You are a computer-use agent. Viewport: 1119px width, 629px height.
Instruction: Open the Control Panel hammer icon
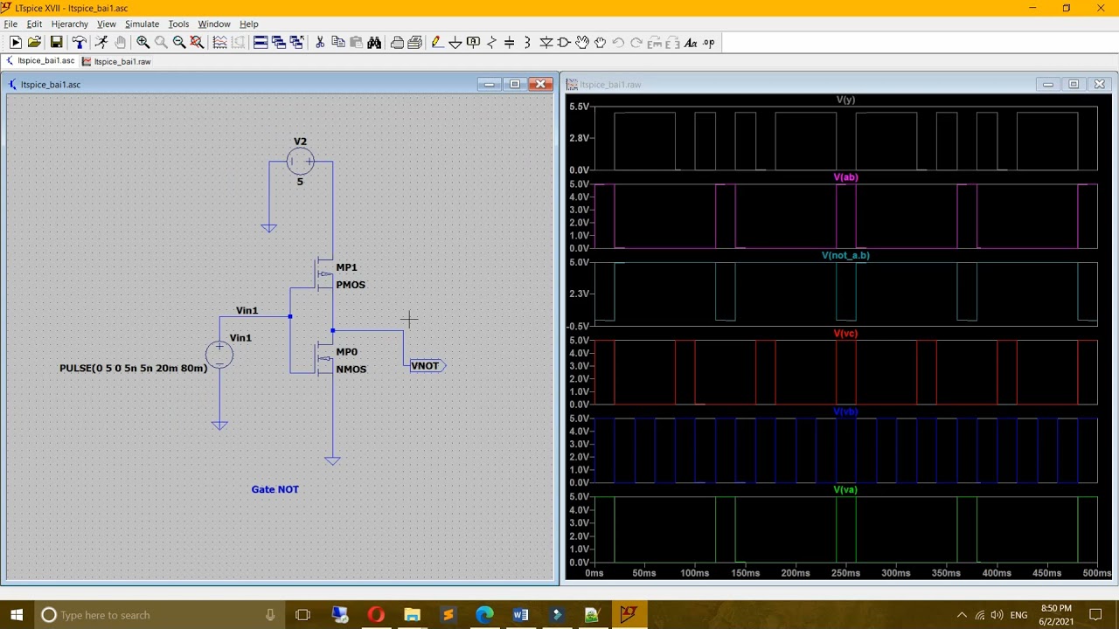[x=79, y=43]
